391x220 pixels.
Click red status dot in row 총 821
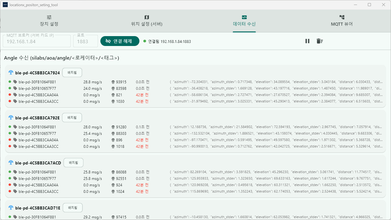pos(10,95)
